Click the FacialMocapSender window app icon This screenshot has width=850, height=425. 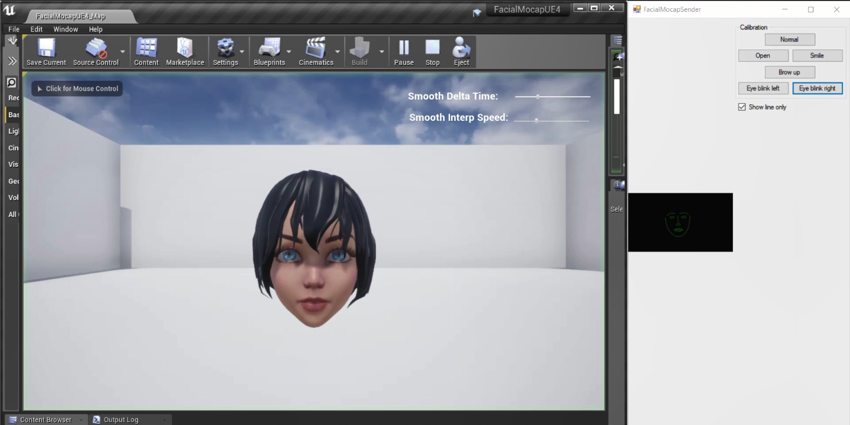coord(637,9)
